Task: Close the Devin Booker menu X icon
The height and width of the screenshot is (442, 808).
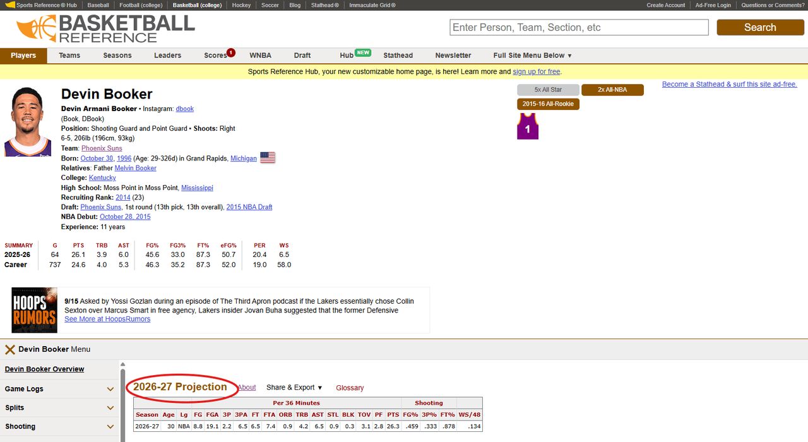Action: [10, 349]
